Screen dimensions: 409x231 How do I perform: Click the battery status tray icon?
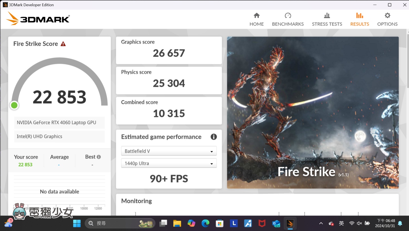point(367,223)
